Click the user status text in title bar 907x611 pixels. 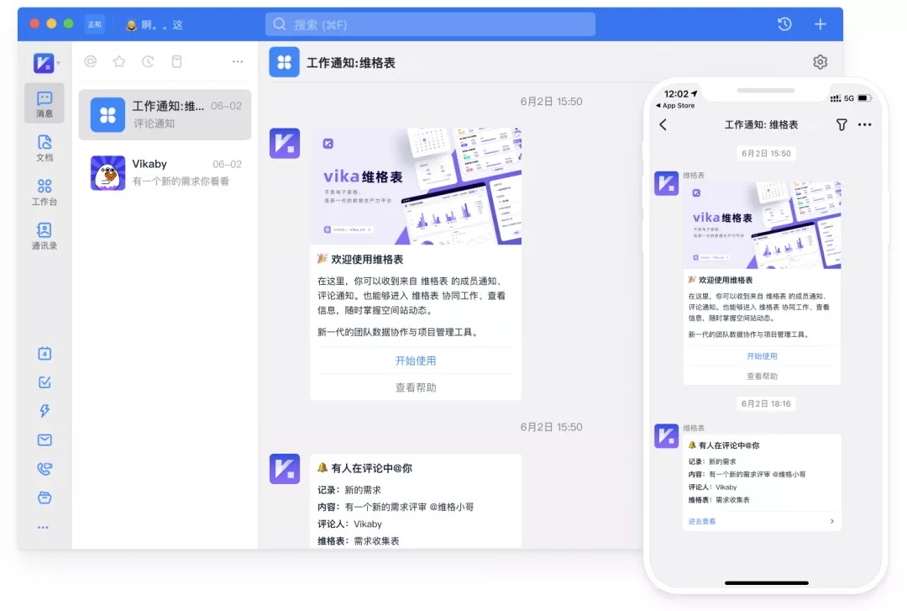point(155,25)
